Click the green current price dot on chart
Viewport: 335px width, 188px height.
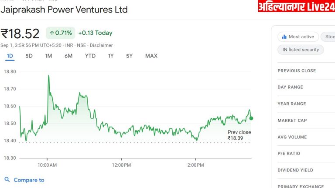(x=251, y=118)
